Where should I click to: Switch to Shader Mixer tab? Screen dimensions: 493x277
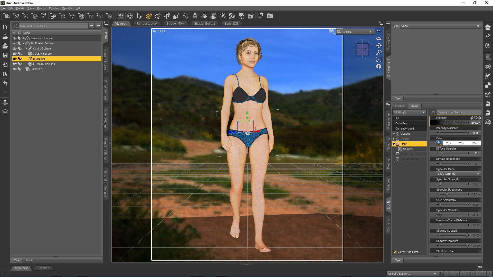tap(176, 23)
